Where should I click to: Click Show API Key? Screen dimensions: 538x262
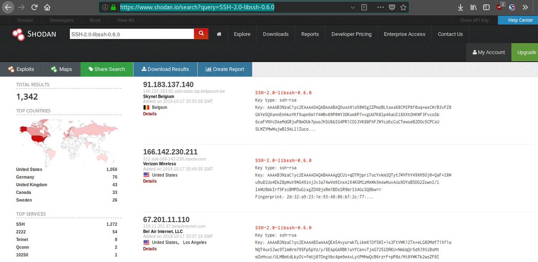(x=474, y=20)
